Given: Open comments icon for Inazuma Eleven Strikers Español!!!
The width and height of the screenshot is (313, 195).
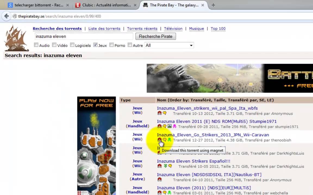Looking at the screenshot, I should point(170,166).
